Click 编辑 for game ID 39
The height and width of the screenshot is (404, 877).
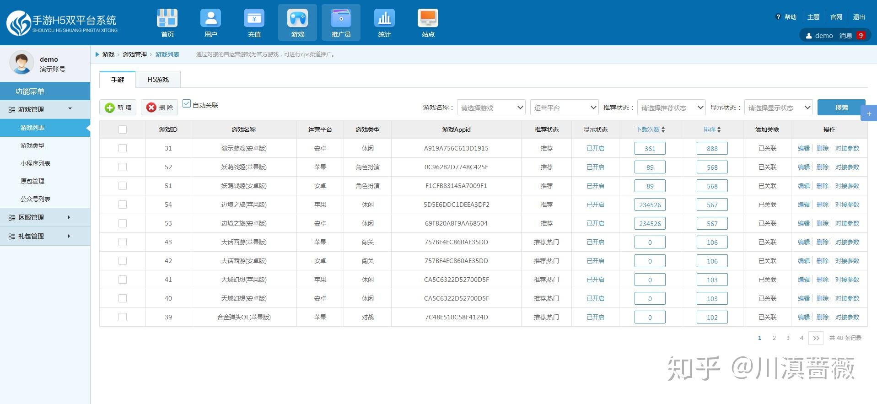click(x=804, y=317)
